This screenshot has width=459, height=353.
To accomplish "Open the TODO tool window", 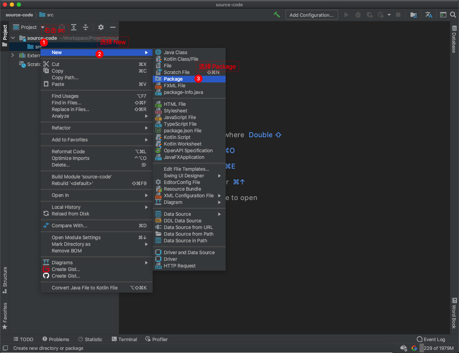I will tap(23, 339).
